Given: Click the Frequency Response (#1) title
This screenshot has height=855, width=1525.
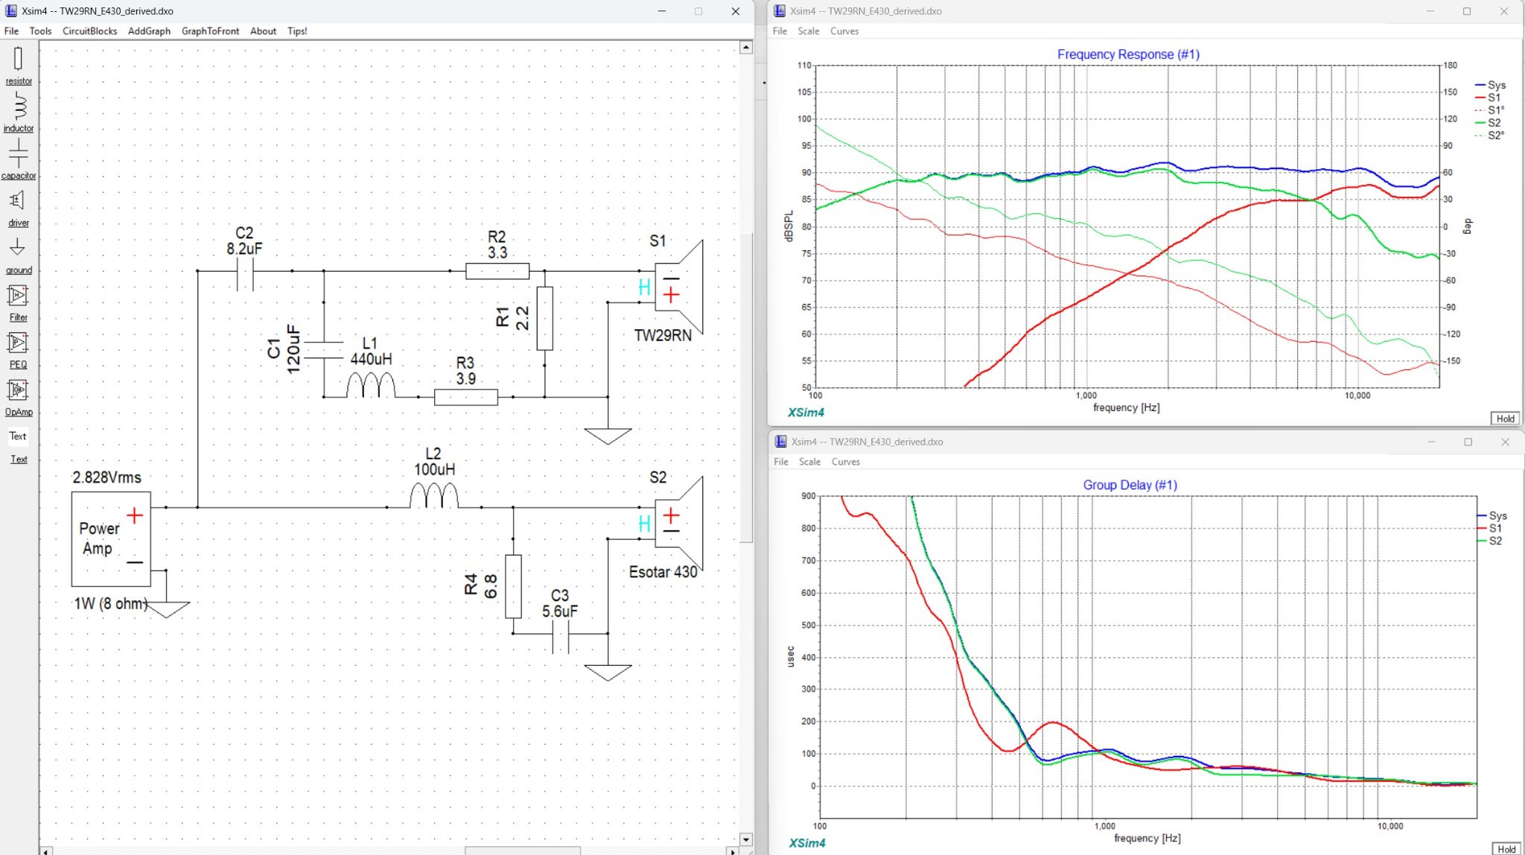Looking at the screenshot, I should 1128,54.
